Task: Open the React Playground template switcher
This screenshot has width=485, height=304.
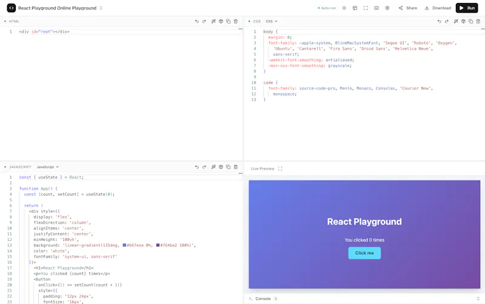Action: tap(60, 8)
